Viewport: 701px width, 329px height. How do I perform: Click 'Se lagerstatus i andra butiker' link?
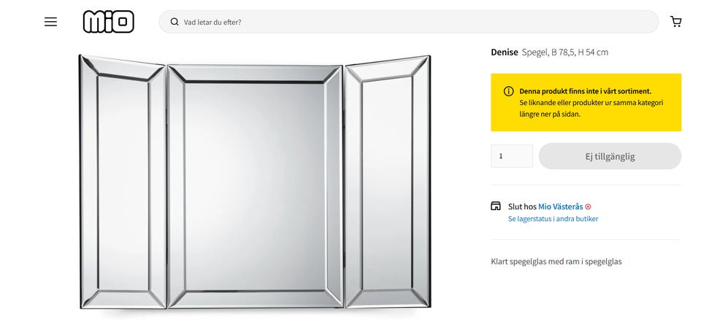tap(553, 219)
